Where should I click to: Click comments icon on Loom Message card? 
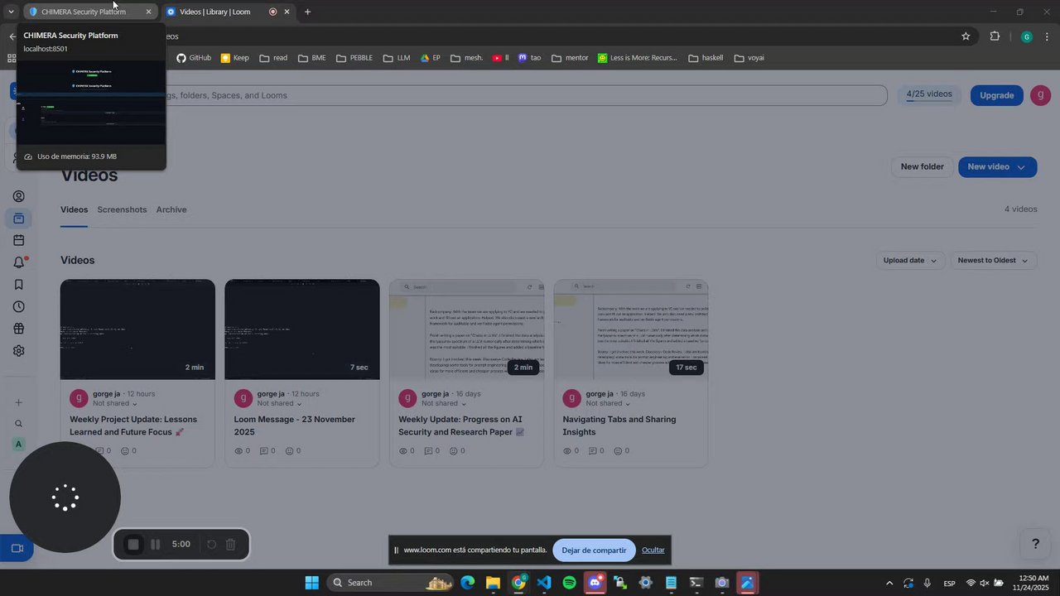(x=263, y=451)
